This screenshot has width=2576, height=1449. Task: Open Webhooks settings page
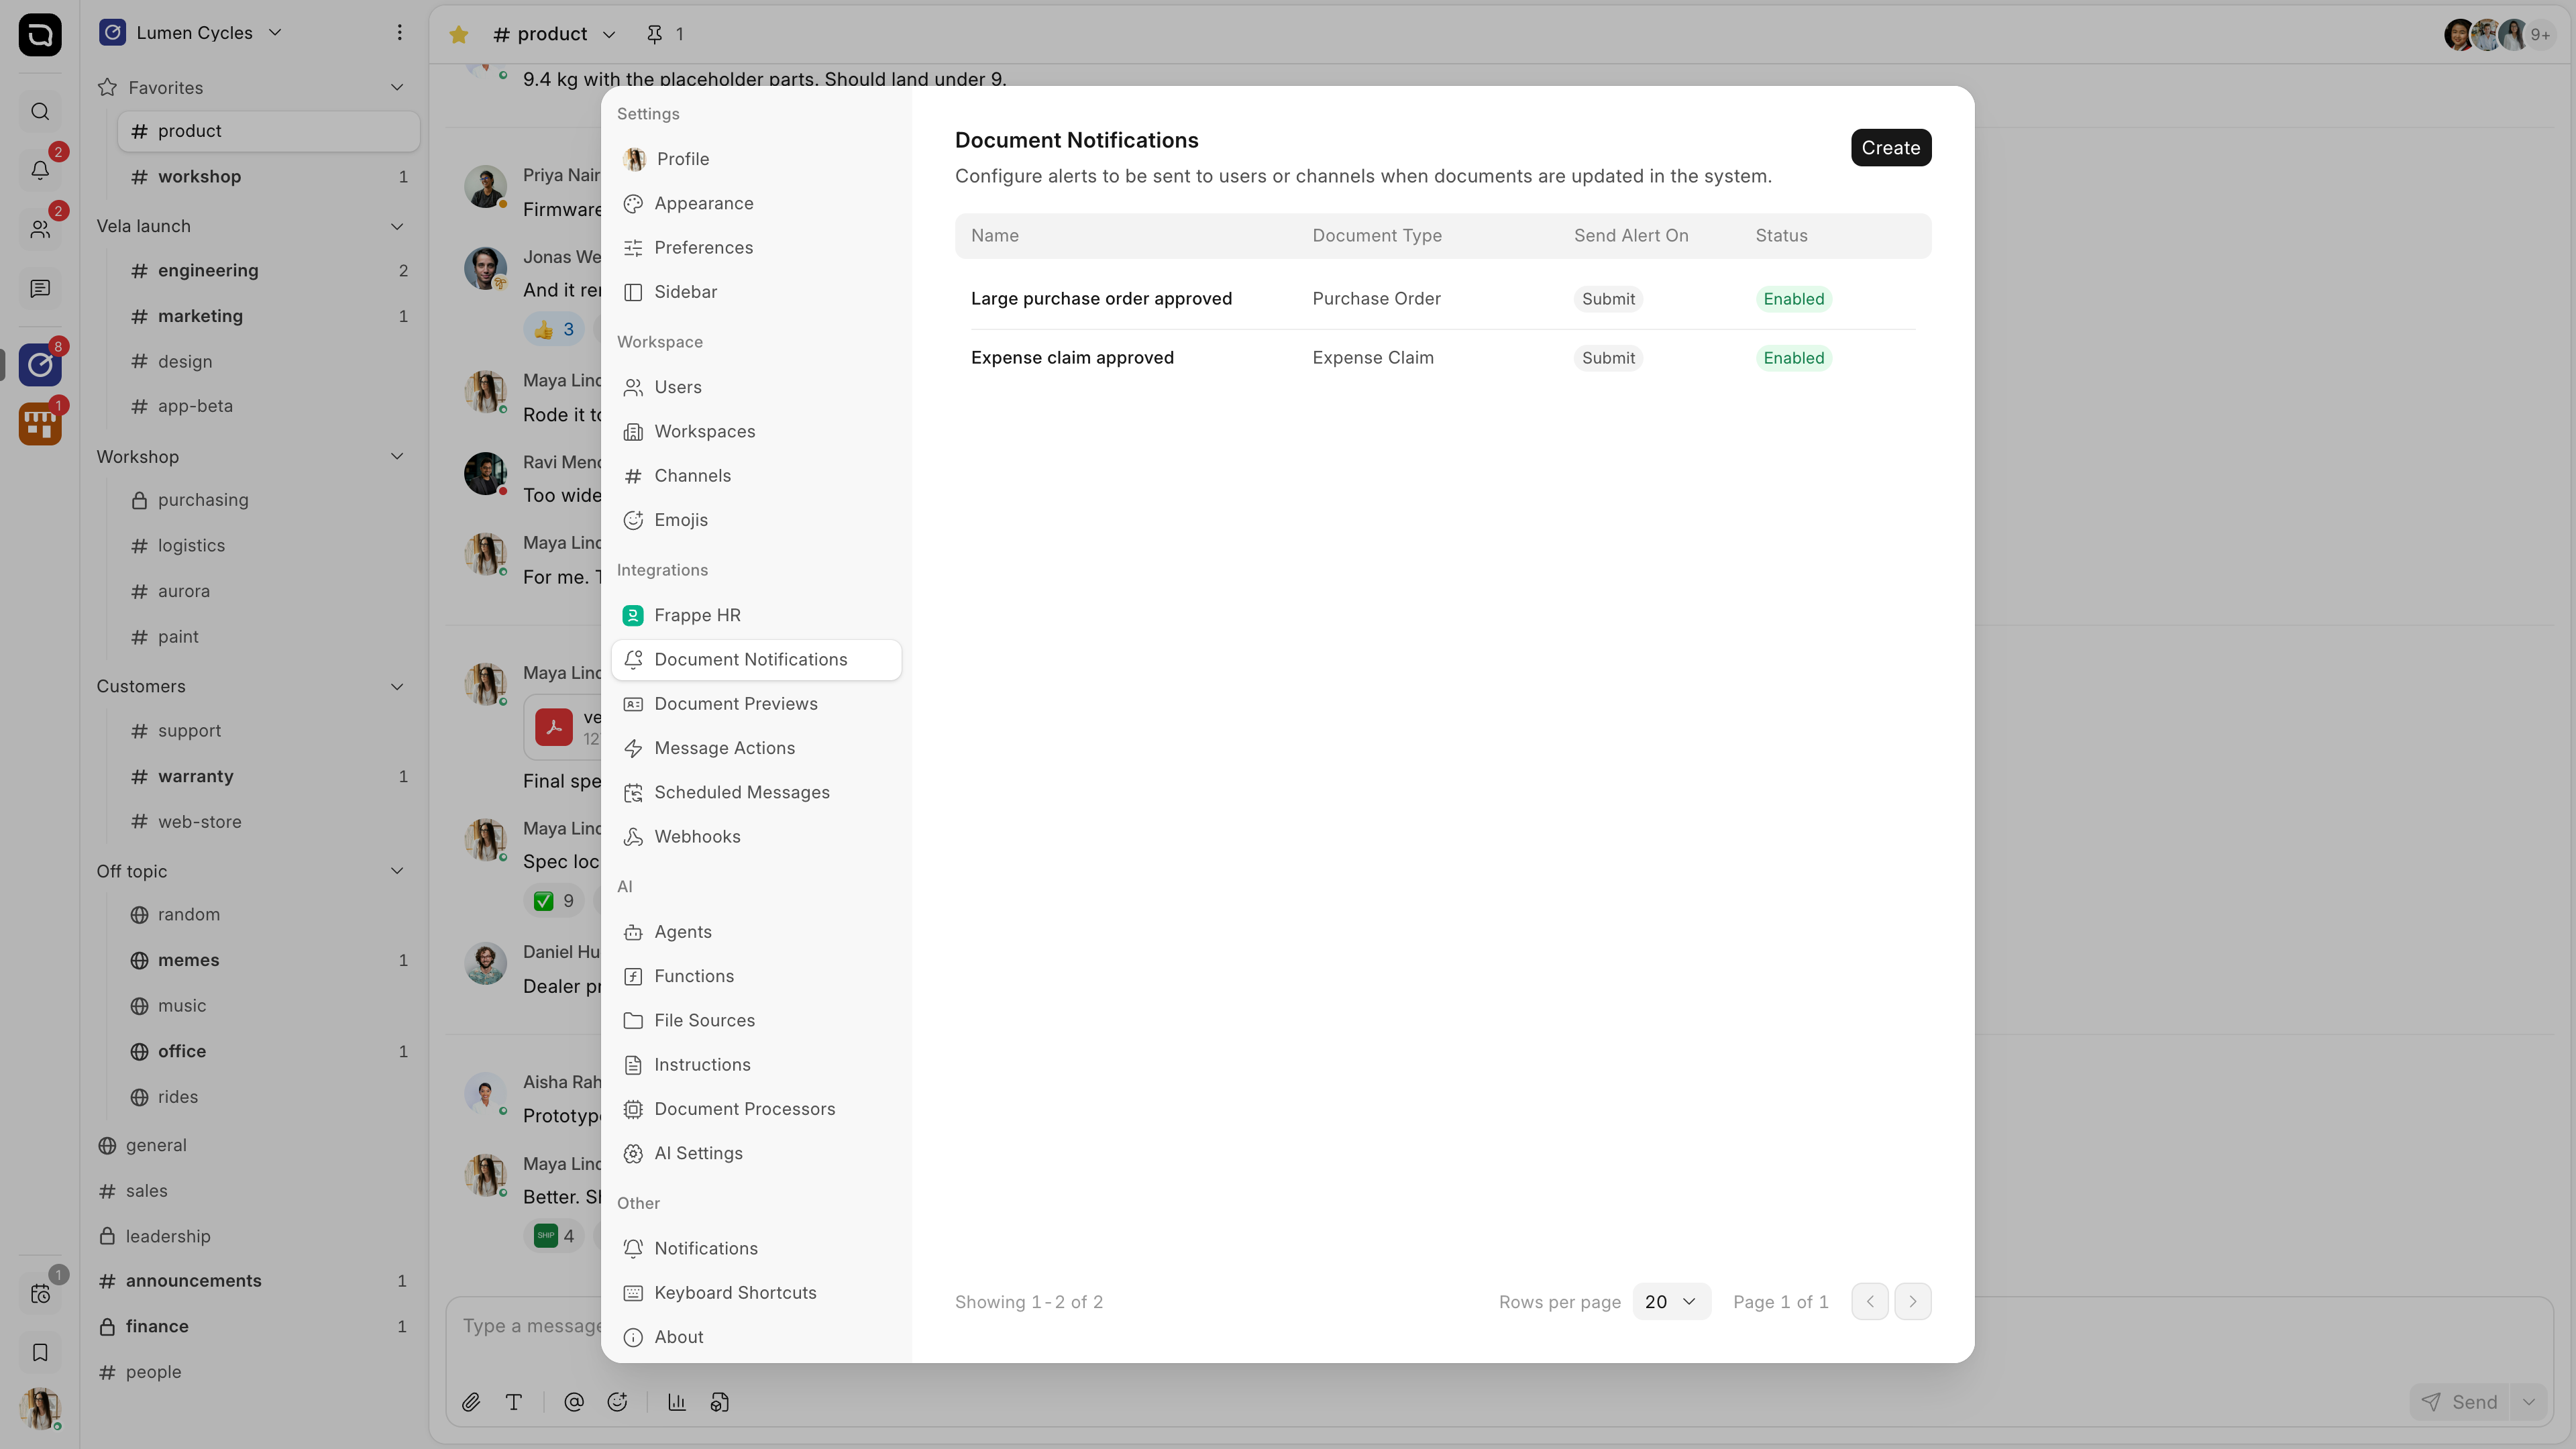click(756, 836)
